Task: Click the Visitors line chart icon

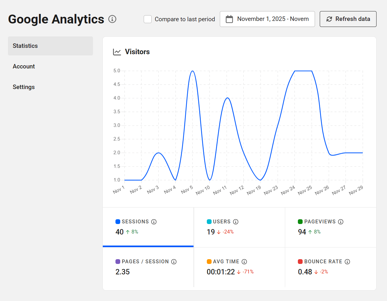Action: pos(117,52)
